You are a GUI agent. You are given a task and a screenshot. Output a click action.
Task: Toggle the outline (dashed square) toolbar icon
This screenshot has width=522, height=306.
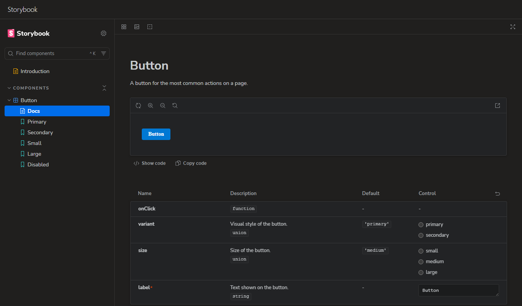[x=150, y=27]
